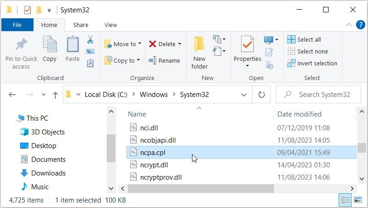Expand the address bar history dropdown
Viewport: 368px width, 208px height.
[x=244, y=95]
